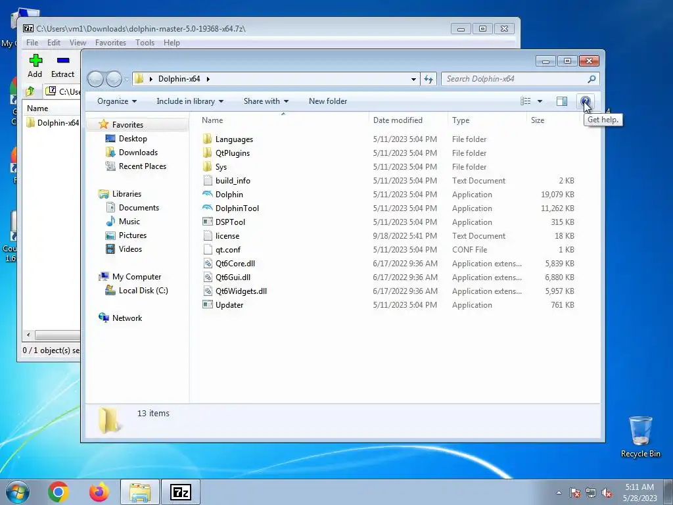The height and width of the screenshot is (505, 673).
Task: Sort by the Type column header
Action: pos(487,120)
